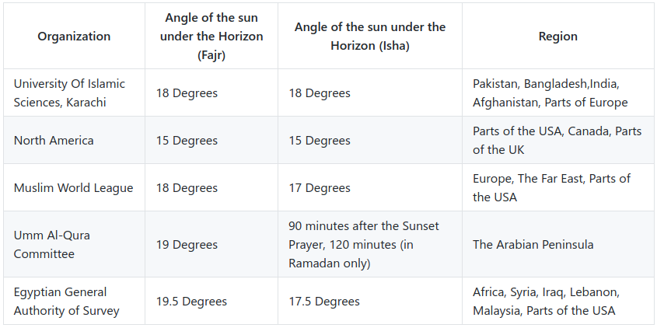Select The Arabian Peninsula region cell

tap(557, 244)
